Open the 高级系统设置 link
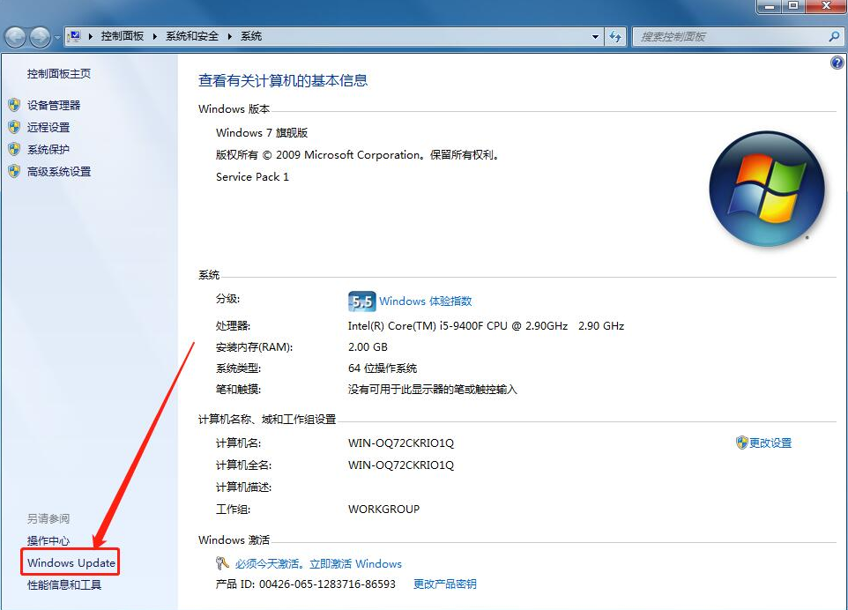Viewport: 848px width, 610px height. point(58,172)
